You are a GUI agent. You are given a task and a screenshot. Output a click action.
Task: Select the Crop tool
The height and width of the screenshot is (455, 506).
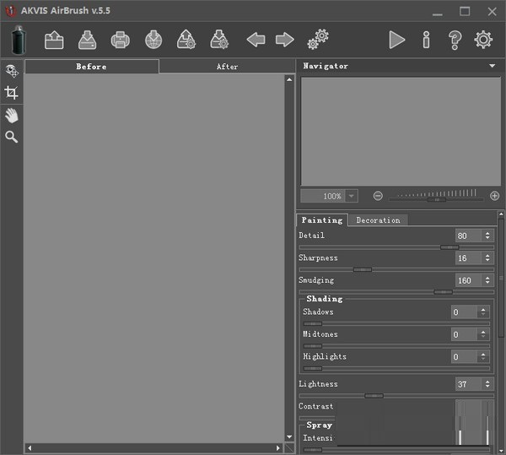click(x=12, y=93)
